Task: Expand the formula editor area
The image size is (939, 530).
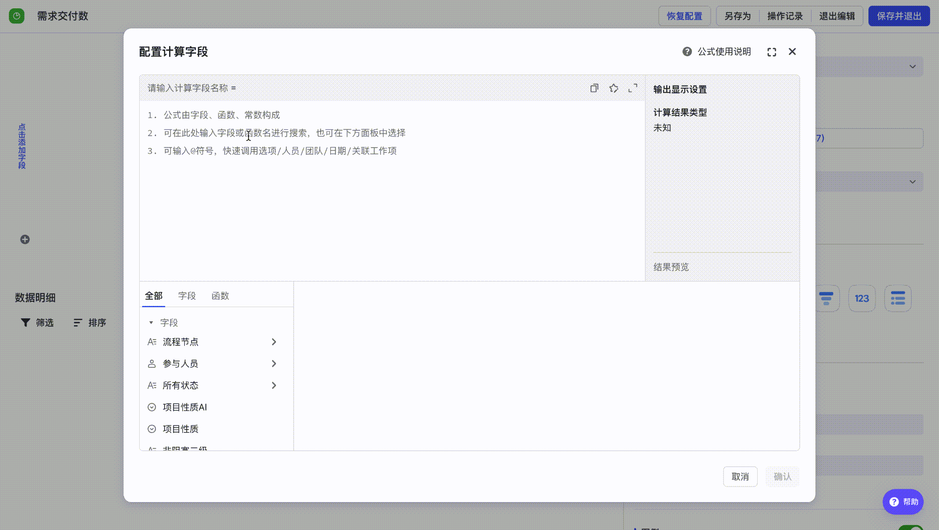Action: [x=633, y=88]
